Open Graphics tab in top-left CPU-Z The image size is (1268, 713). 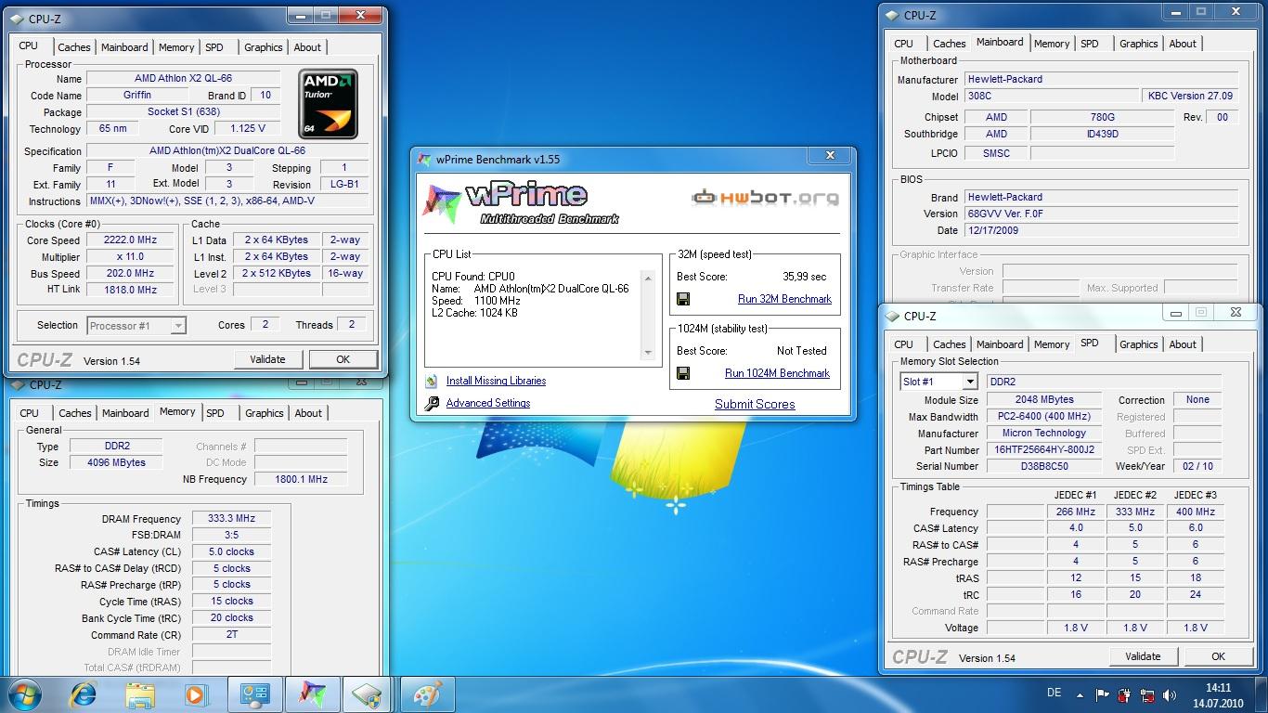264,47
